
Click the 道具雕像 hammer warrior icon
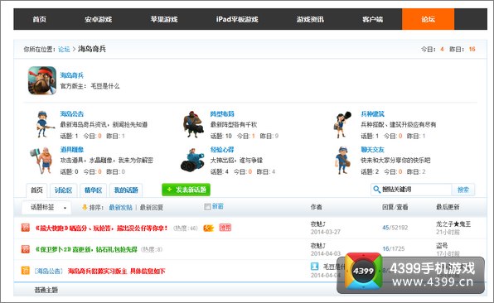click(x=41, y=160)
